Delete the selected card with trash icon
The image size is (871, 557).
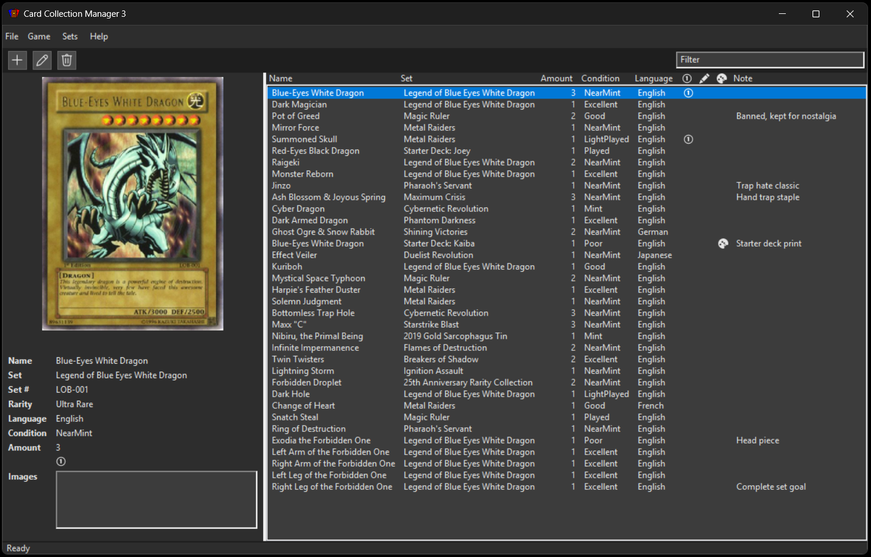[x=67, y=60]
